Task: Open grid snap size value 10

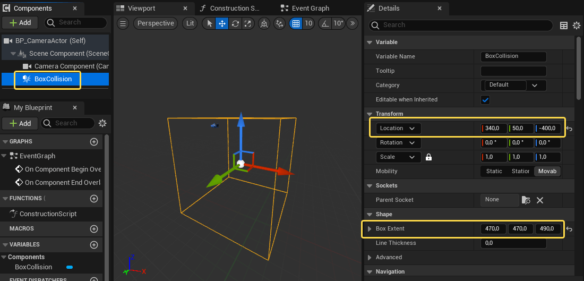Action: point(308,23)
